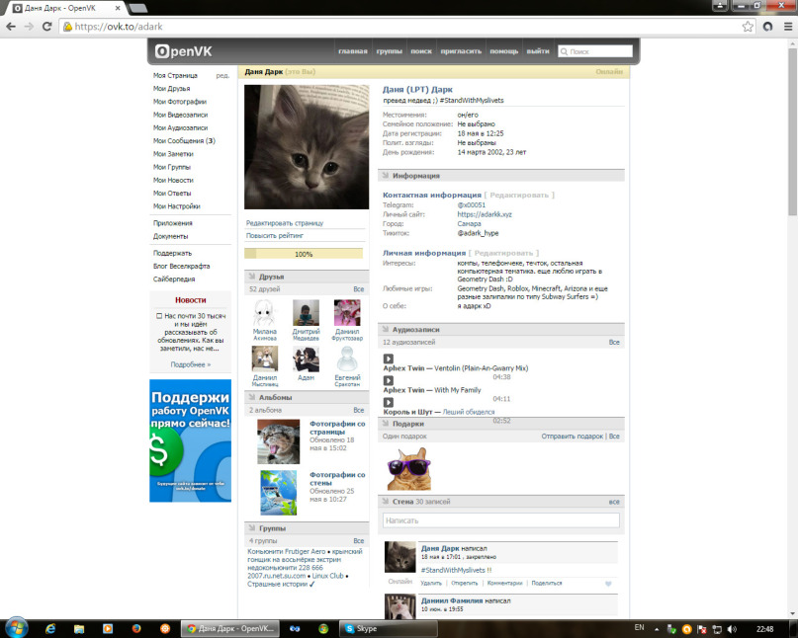Go back using the browser back arrow
Viewport: 798px width, 638px height.
[x=11, y=27]
